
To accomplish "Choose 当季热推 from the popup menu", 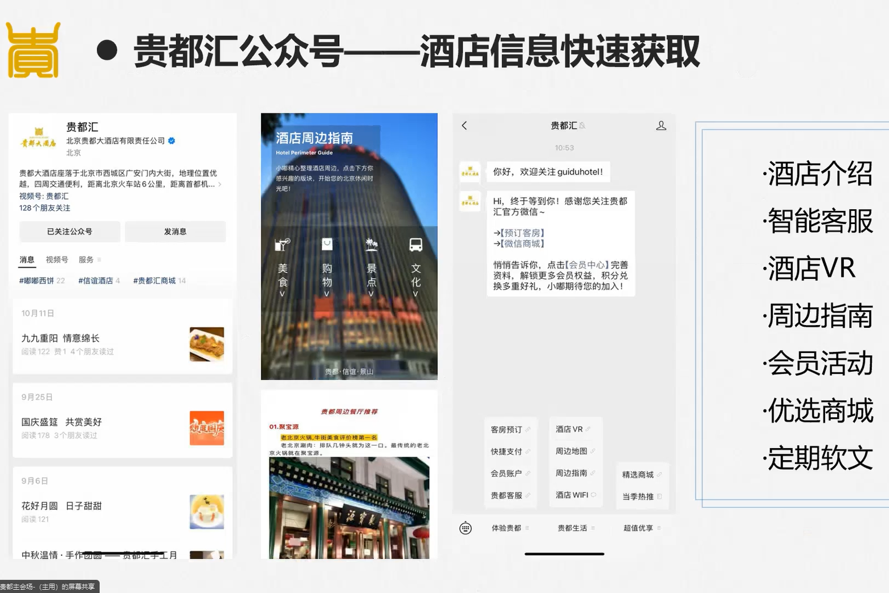I will (642, 497).
